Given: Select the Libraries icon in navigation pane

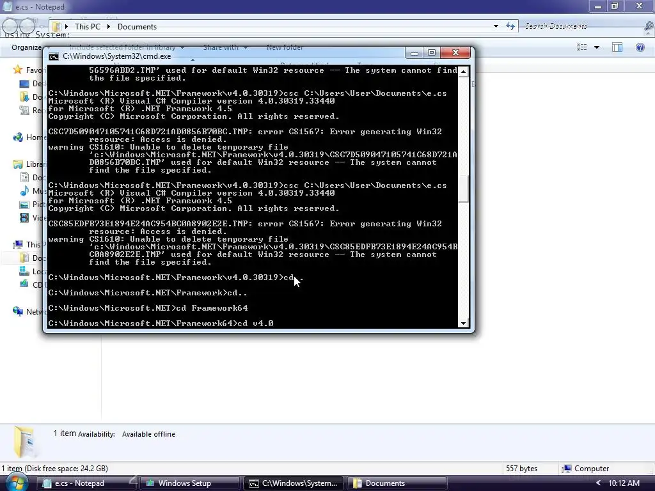Looking at the screenshot, I should [17, 164].
